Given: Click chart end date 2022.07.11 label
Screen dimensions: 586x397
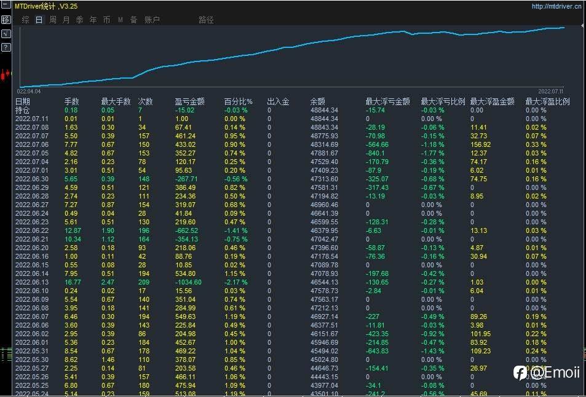Looking at the screenshot, I should tap(550, 91).
